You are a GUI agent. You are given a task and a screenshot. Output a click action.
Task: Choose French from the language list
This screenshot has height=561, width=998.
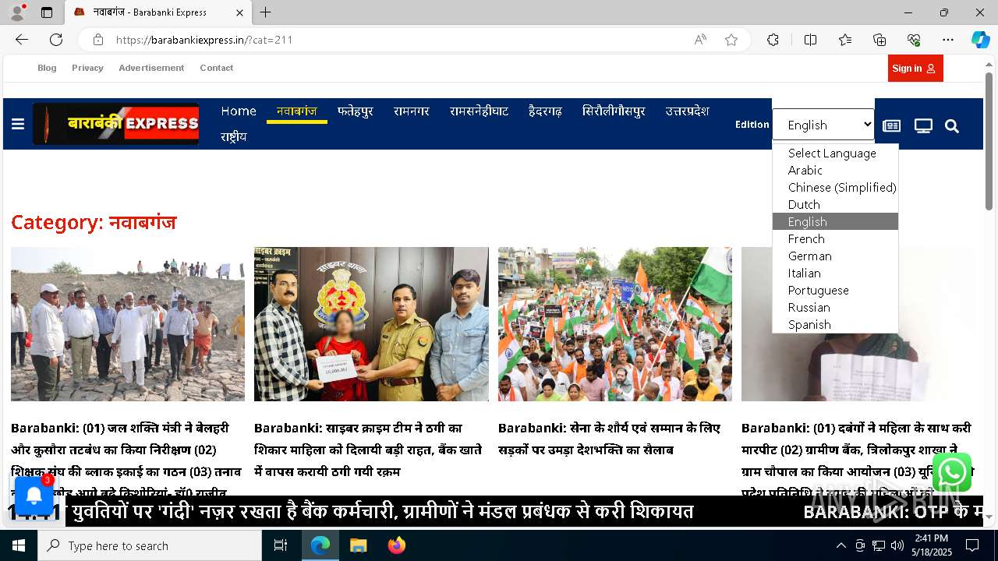(835, 238)
